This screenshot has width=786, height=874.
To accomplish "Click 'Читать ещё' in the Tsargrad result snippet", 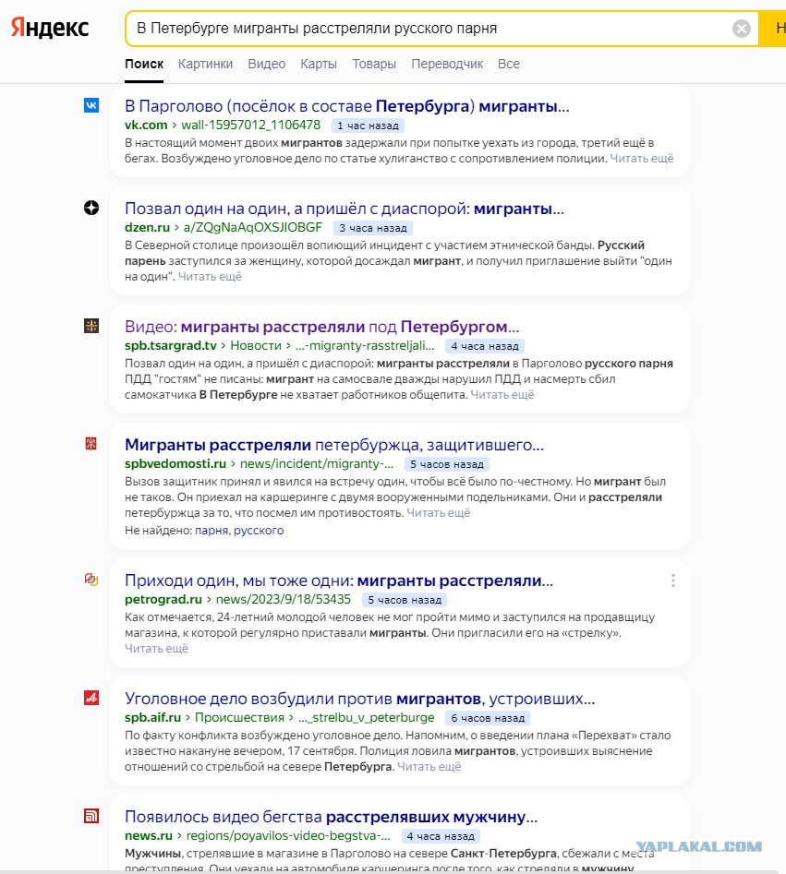I will coord(502,395).
